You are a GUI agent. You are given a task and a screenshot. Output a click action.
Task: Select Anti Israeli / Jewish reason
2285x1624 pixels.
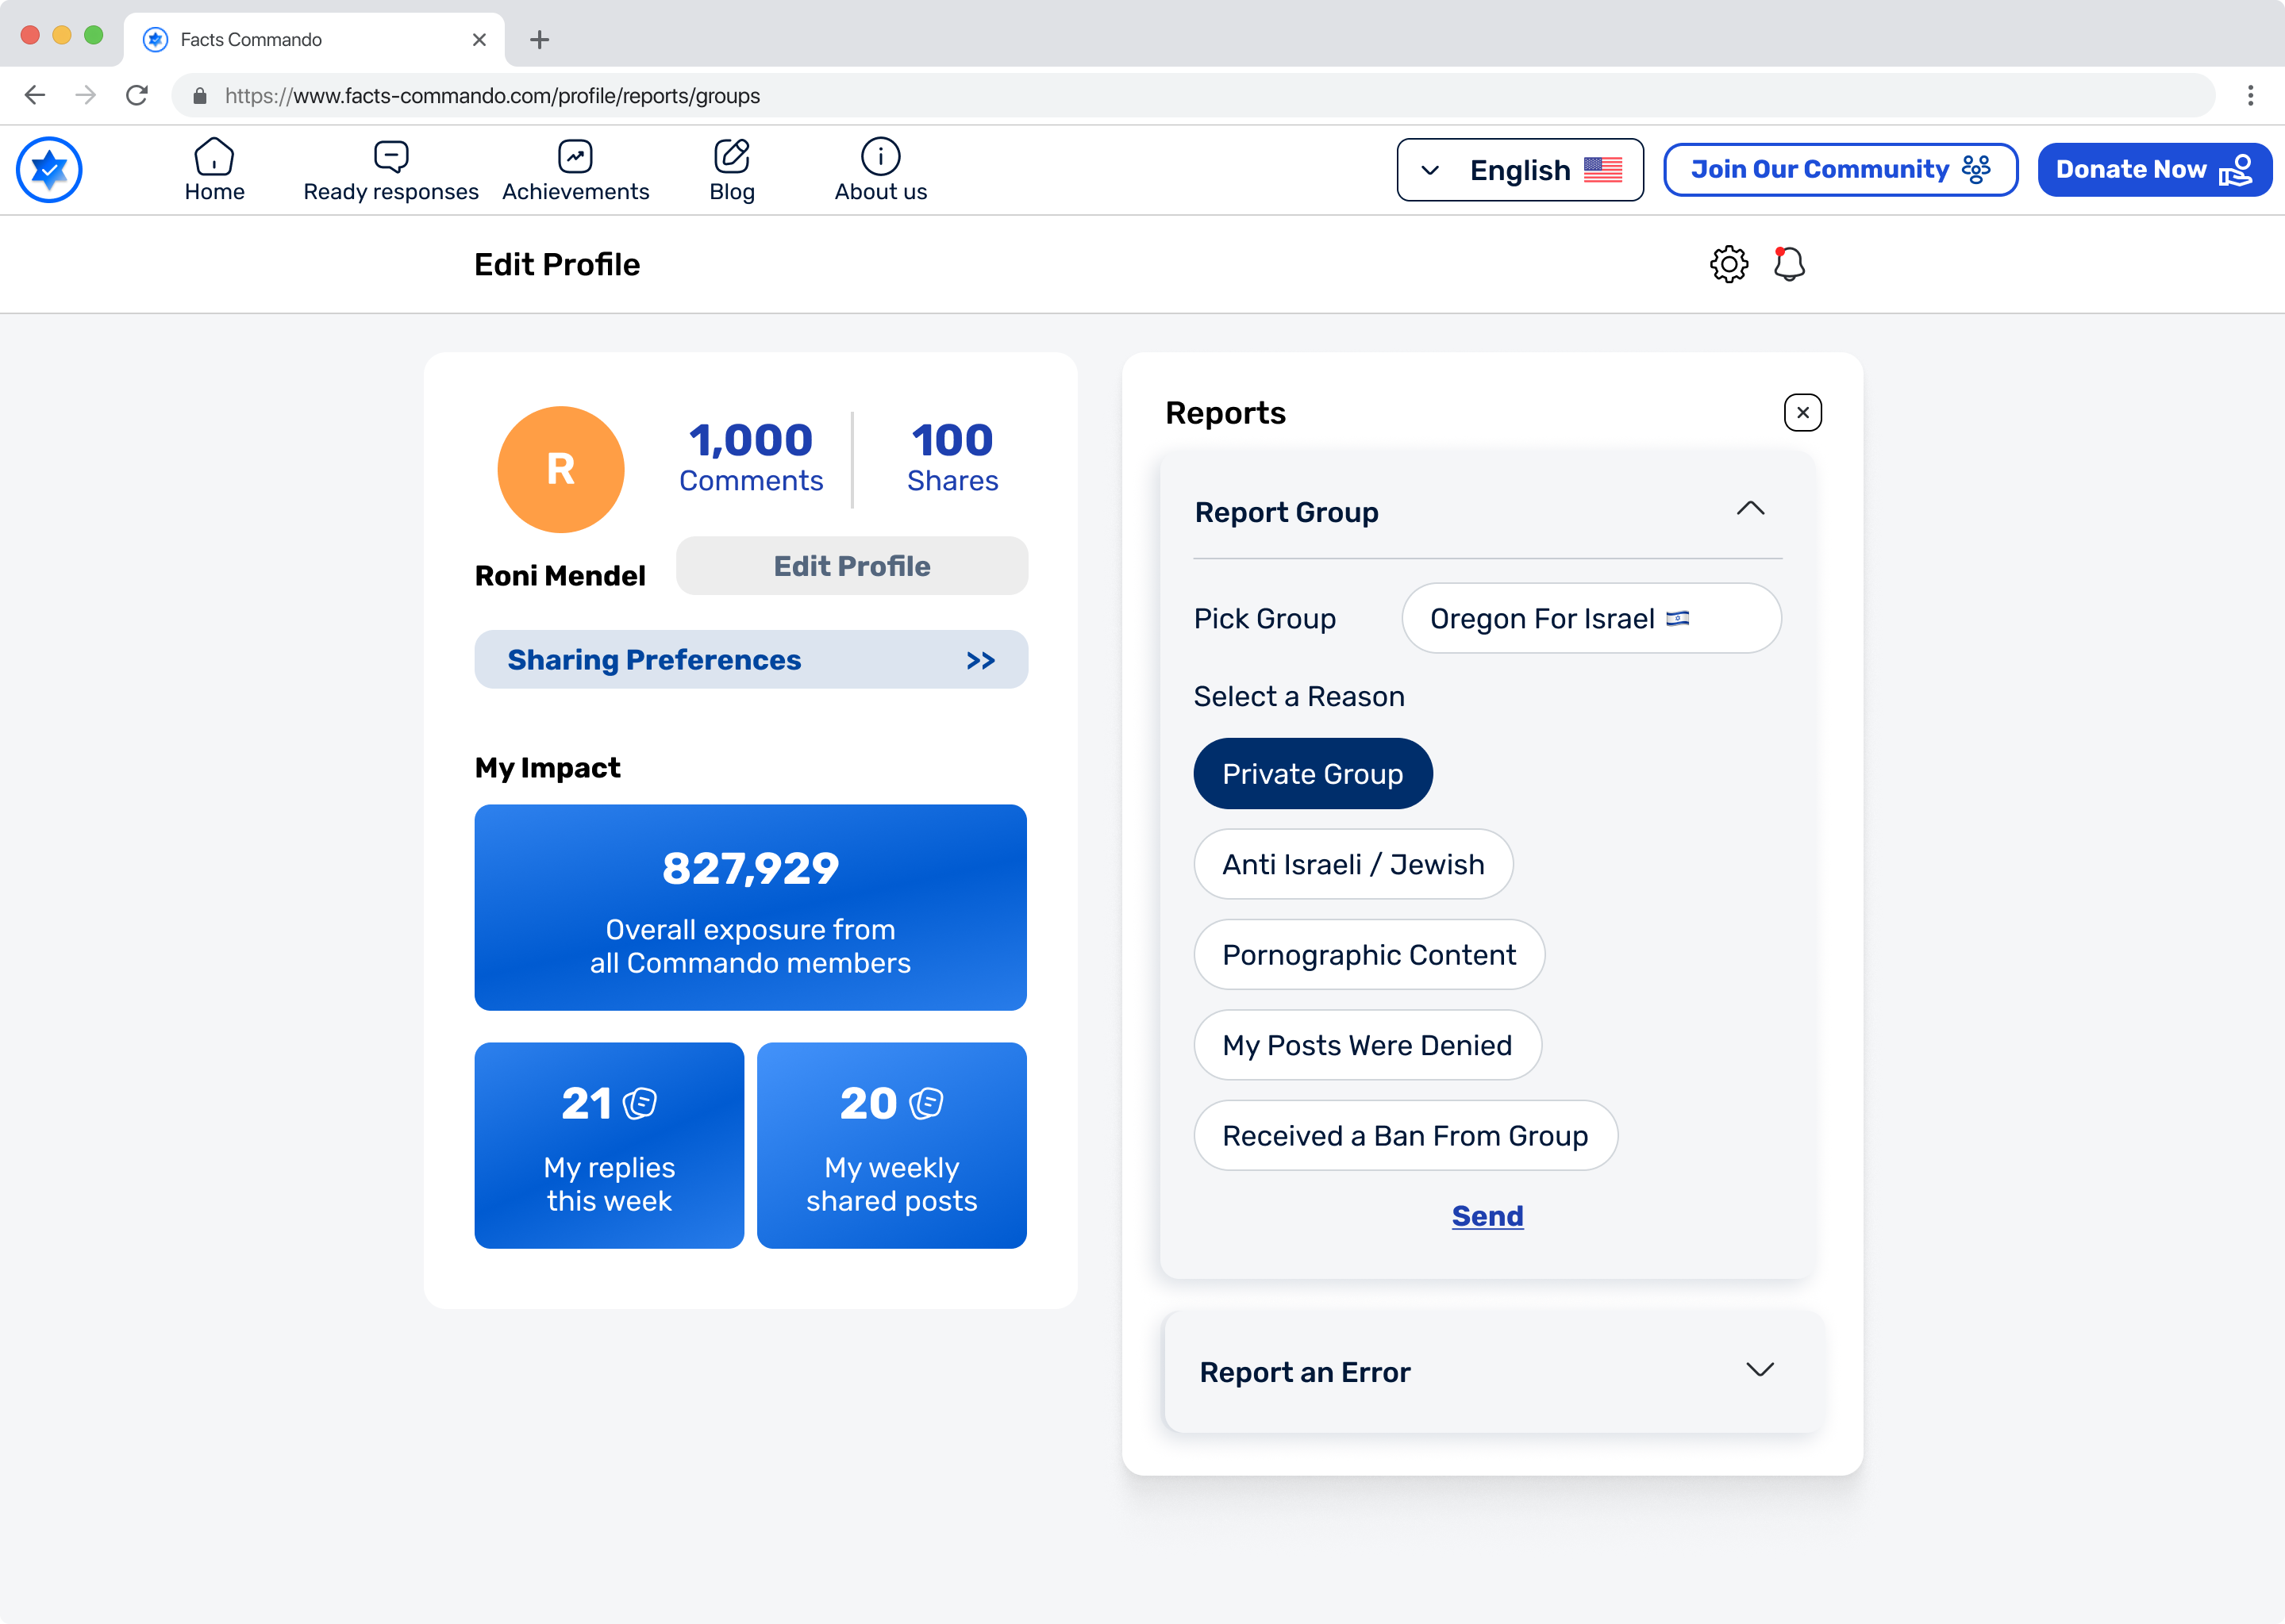coord(1352,864)
